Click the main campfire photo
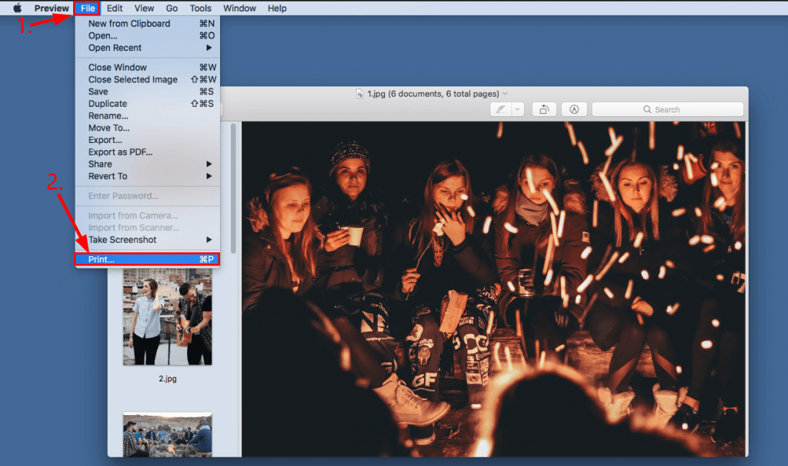Screen dimensions: 788x466 (493, 289)
